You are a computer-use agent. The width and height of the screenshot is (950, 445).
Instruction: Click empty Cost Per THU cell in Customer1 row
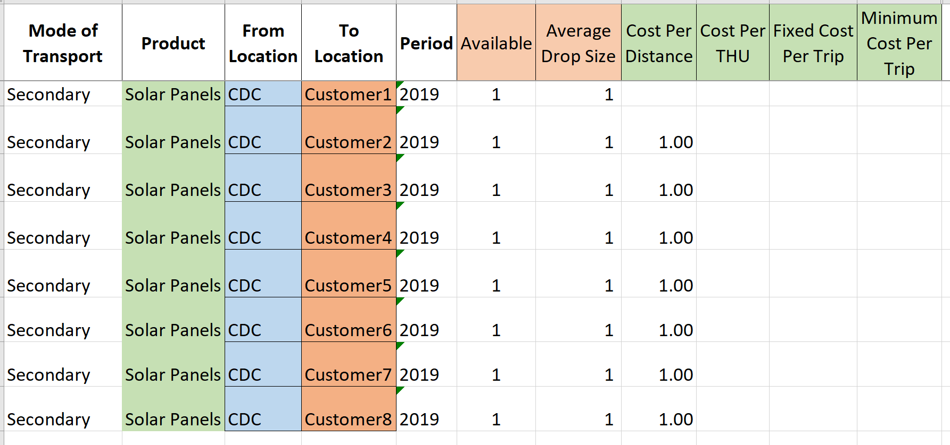point(733,94)
